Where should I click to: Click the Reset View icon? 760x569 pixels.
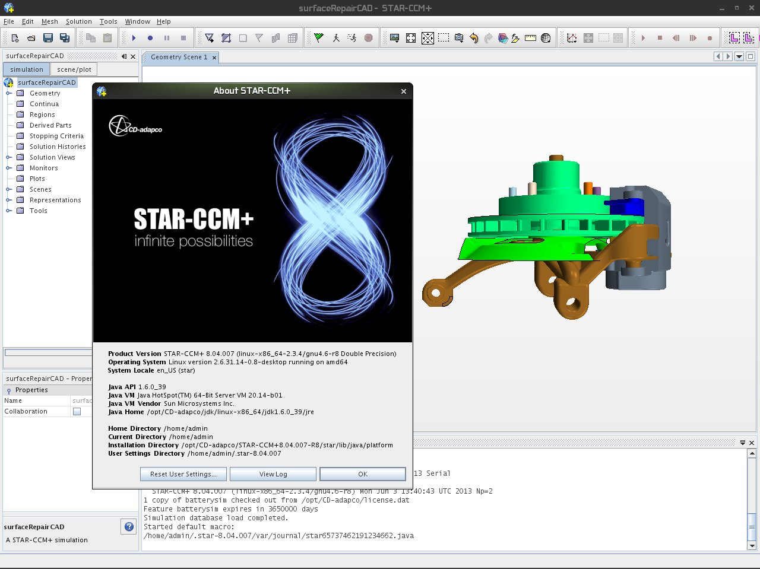pyautogui.click(x=411, y=38)
